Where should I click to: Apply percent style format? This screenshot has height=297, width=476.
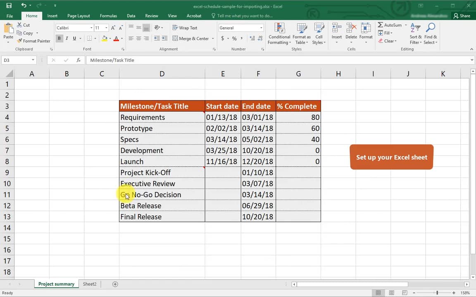pyautogui.click(x=234, y=38)
